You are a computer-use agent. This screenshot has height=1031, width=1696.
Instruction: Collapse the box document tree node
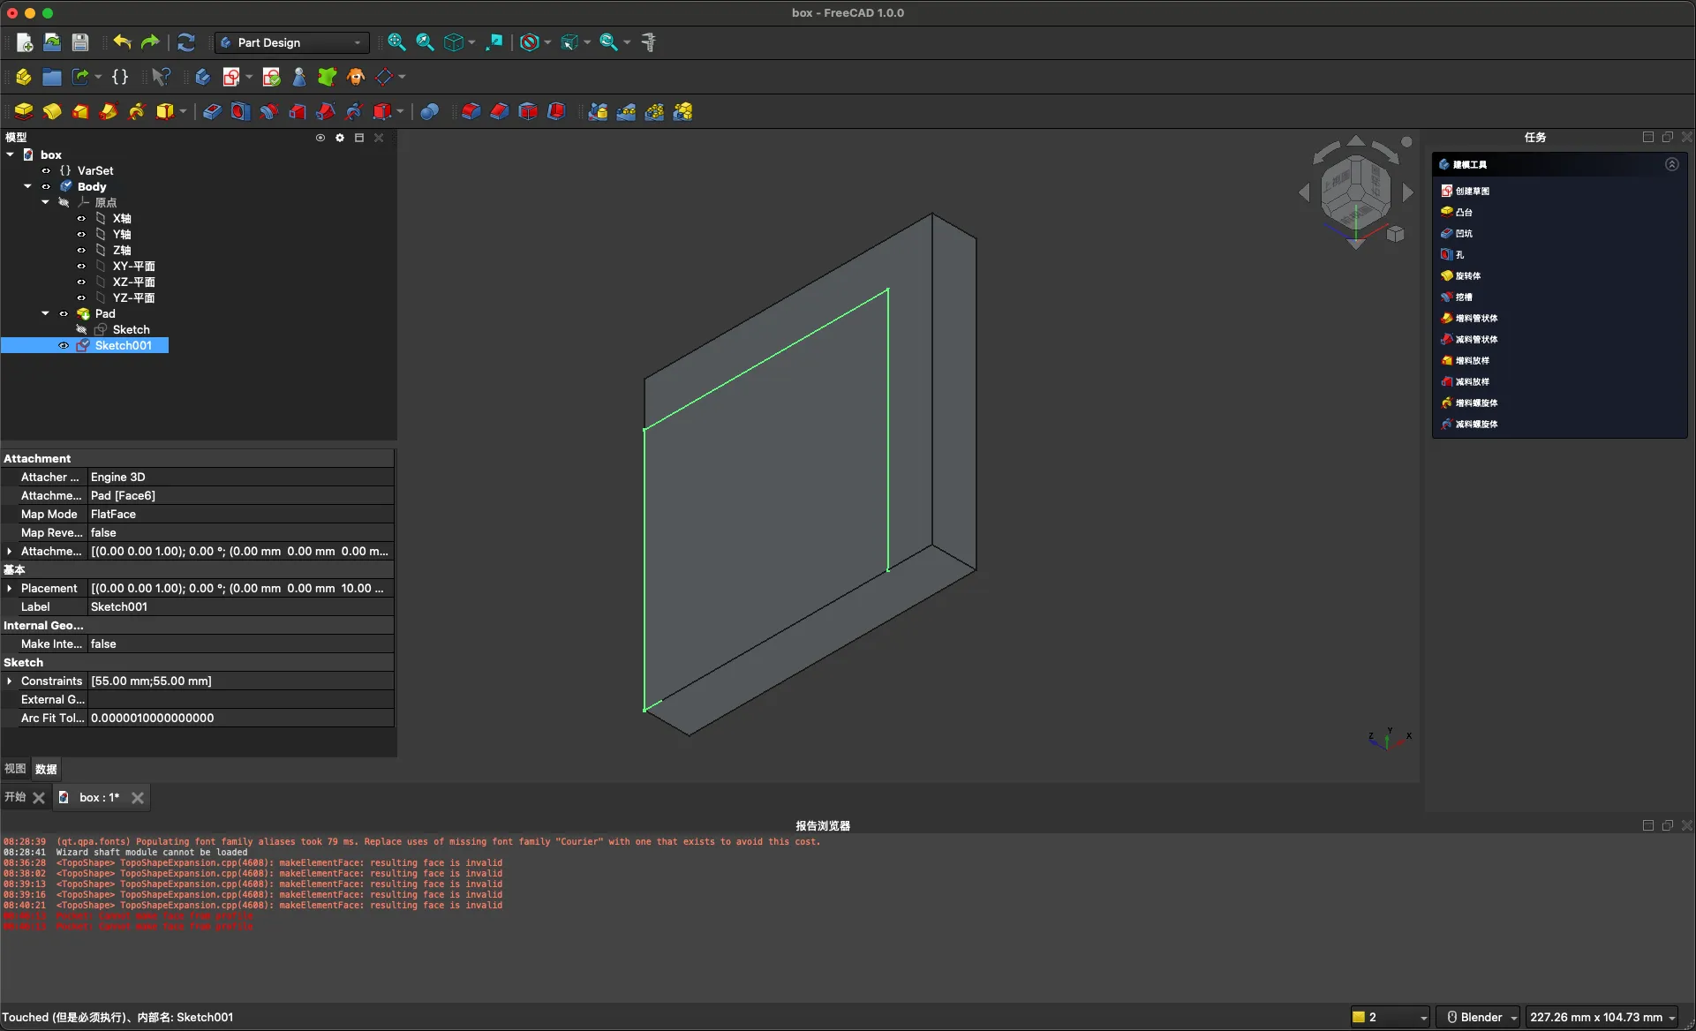[11, 154]
